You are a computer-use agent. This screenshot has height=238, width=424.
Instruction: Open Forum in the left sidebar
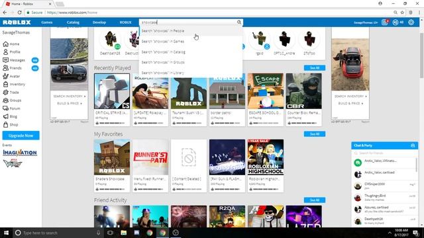[11, 108]
